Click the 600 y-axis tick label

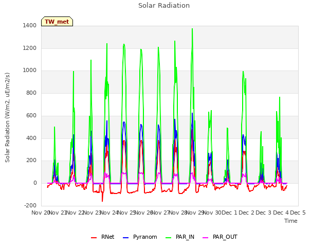coord(31,115)
